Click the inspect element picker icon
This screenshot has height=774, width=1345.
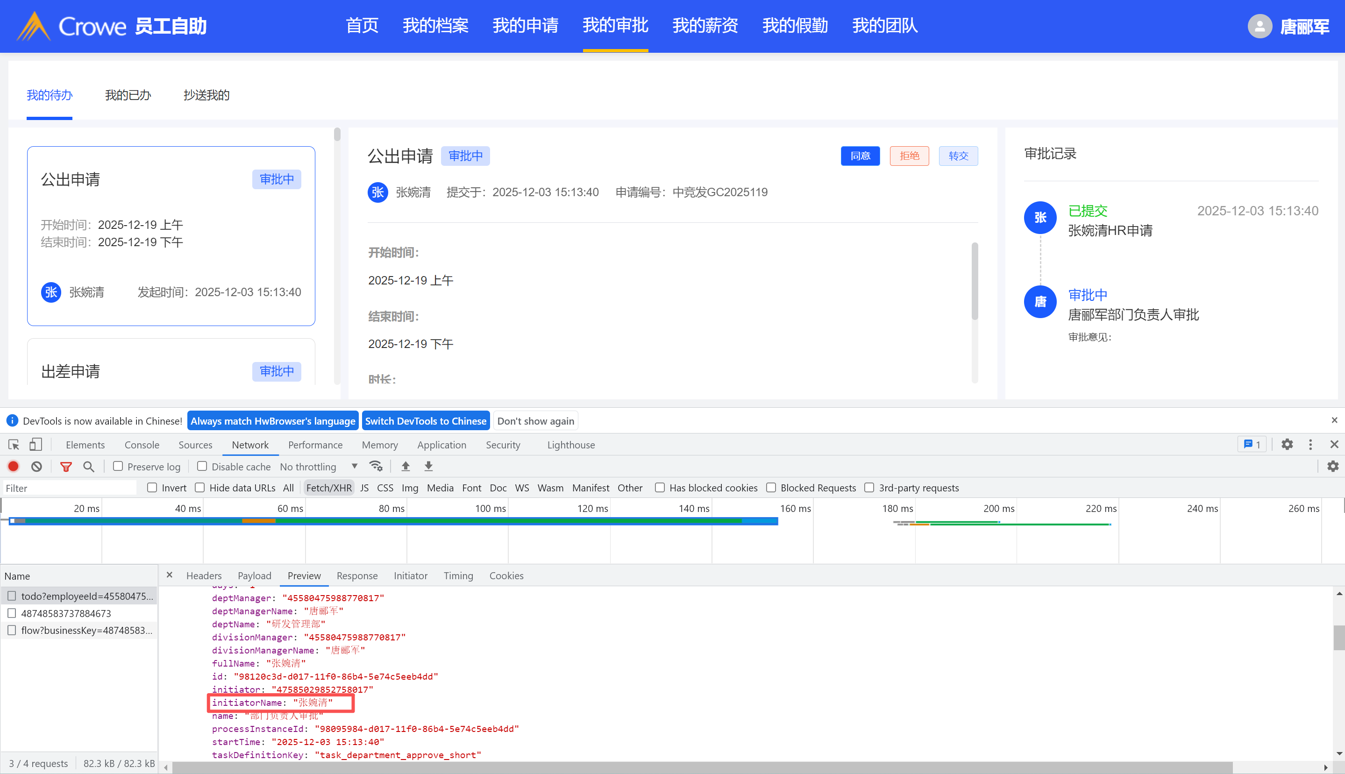pyautogui.click(x=14, y=444)
